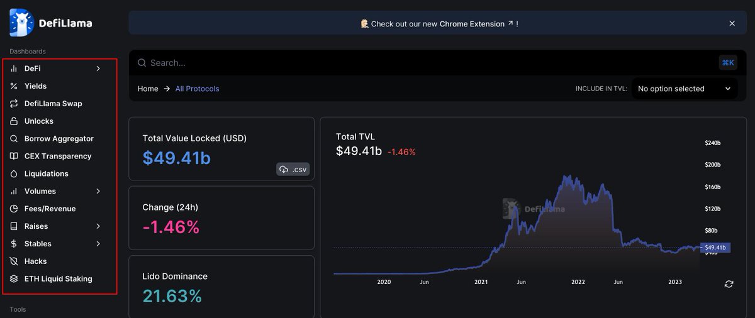Go to the Unlocks dashboard

pos(39,121)
